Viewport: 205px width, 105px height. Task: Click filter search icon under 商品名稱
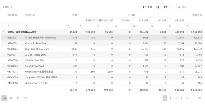(x=26, y=26)
